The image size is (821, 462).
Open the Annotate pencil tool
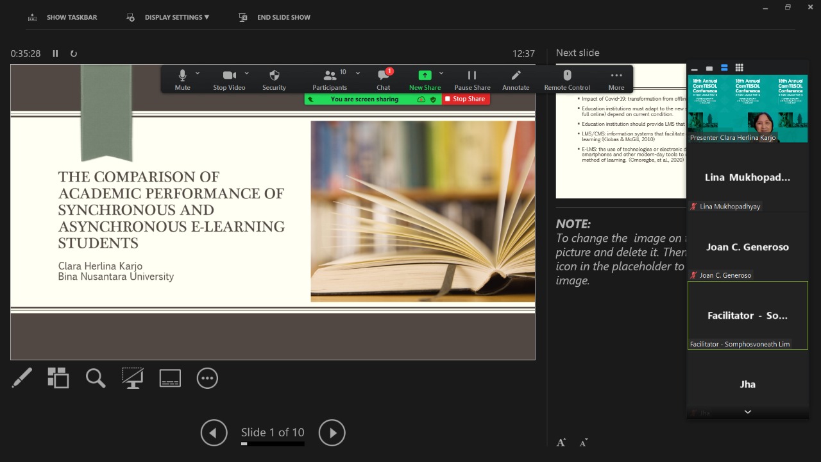point(516,80)
